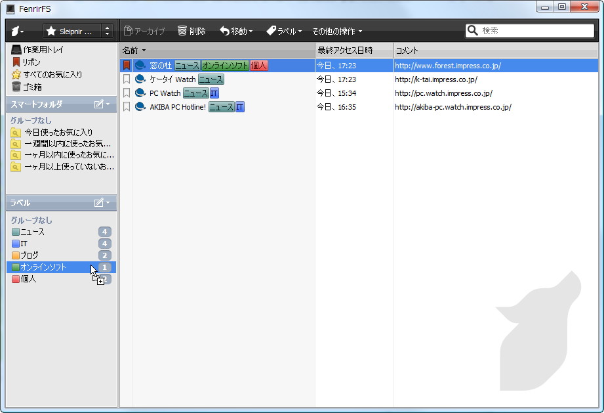
Task: Select the AKIBA PC Hotline! entry name
Action: pyautogui.click(x=178, y=107)
